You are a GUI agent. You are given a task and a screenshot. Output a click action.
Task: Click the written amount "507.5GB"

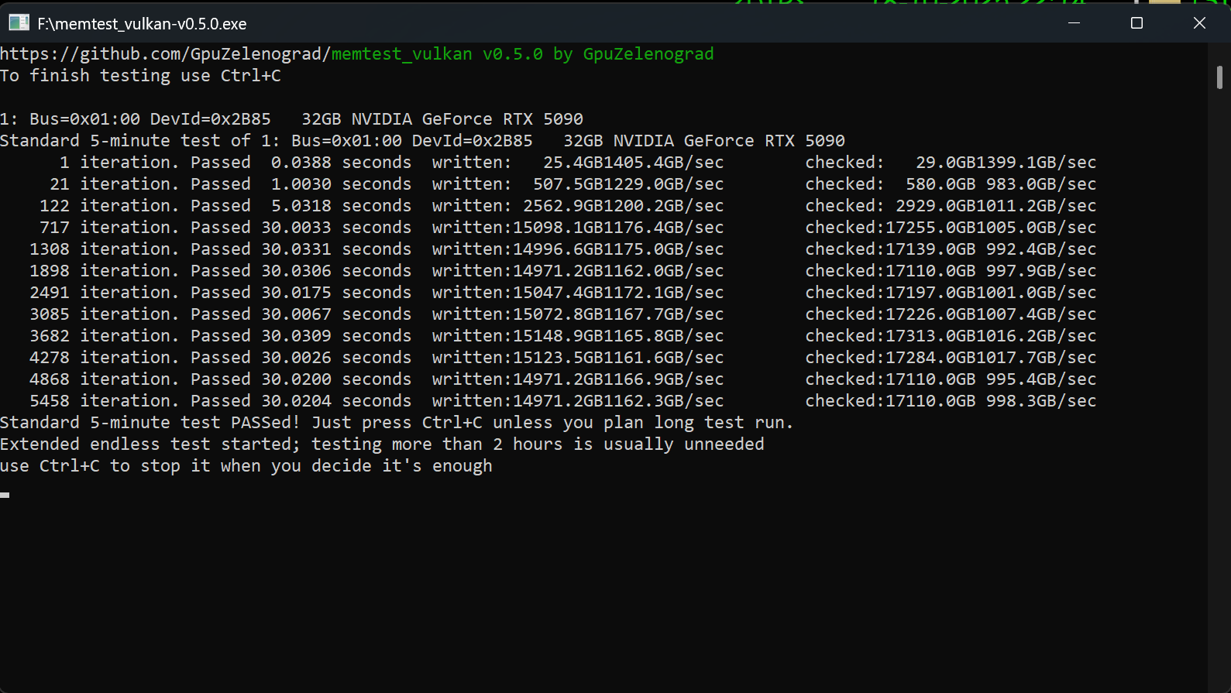(568, 184)
